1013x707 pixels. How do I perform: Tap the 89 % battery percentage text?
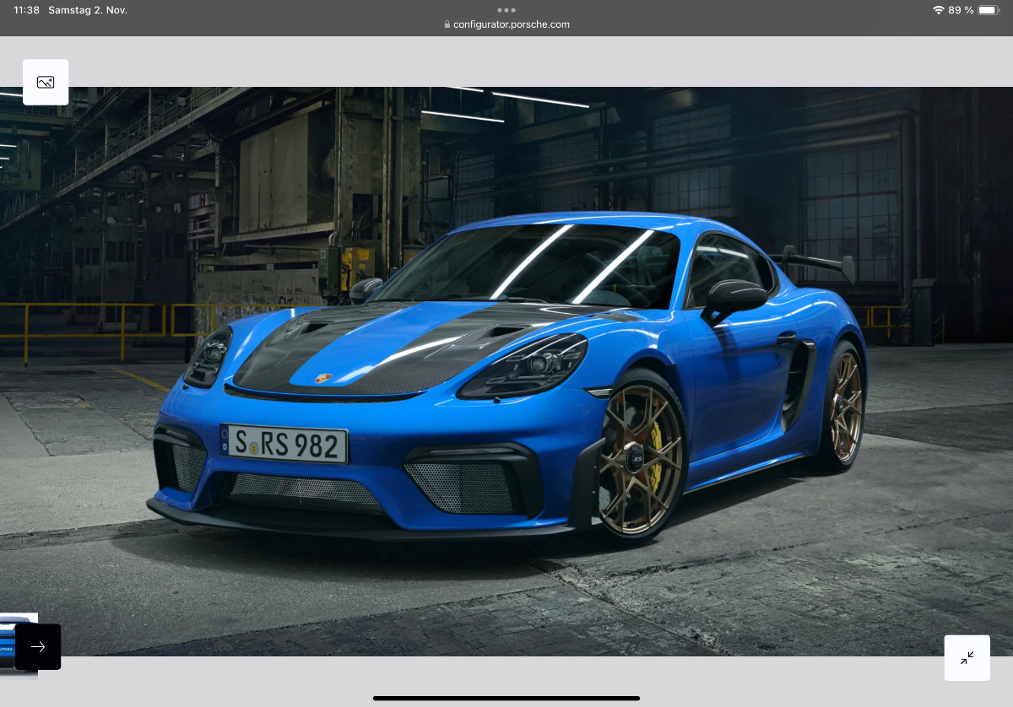tap(961, 10)
